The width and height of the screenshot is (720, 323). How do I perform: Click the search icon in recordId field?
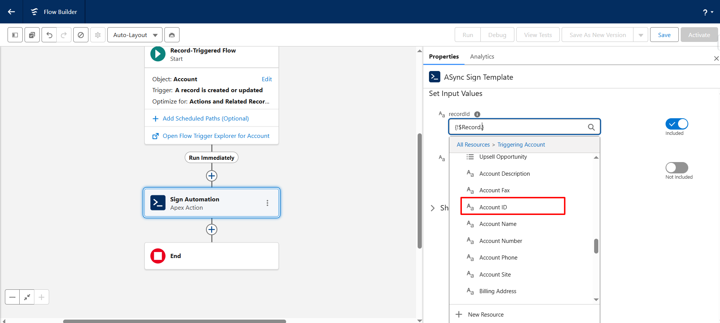[591, 127]
